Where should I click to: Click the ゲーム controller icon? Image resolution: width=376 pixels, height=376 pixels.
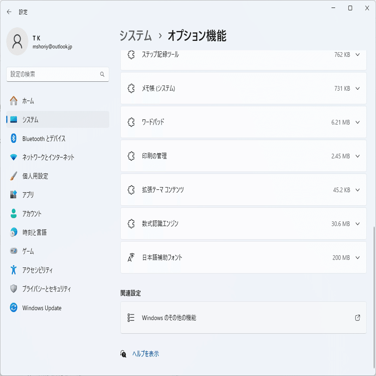14,251
